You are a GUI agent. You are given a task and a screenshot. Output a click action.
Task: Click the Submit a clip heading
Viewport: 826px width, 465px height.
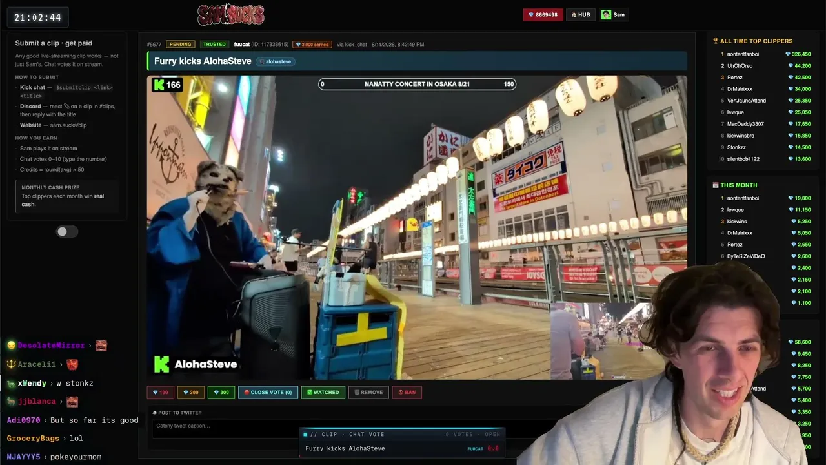point(54,43)
